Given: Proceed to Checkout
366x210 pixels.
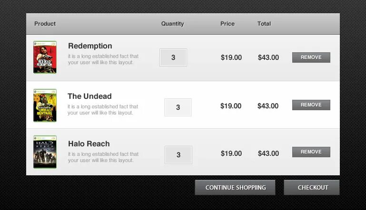Looking at the screenshot, I should 312,188.
